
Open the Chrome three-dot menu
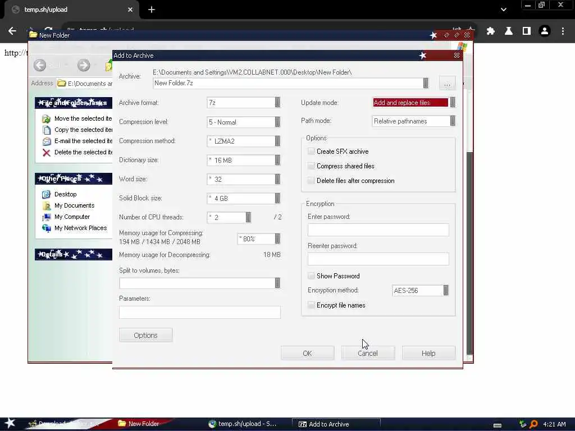coord(563,31)
